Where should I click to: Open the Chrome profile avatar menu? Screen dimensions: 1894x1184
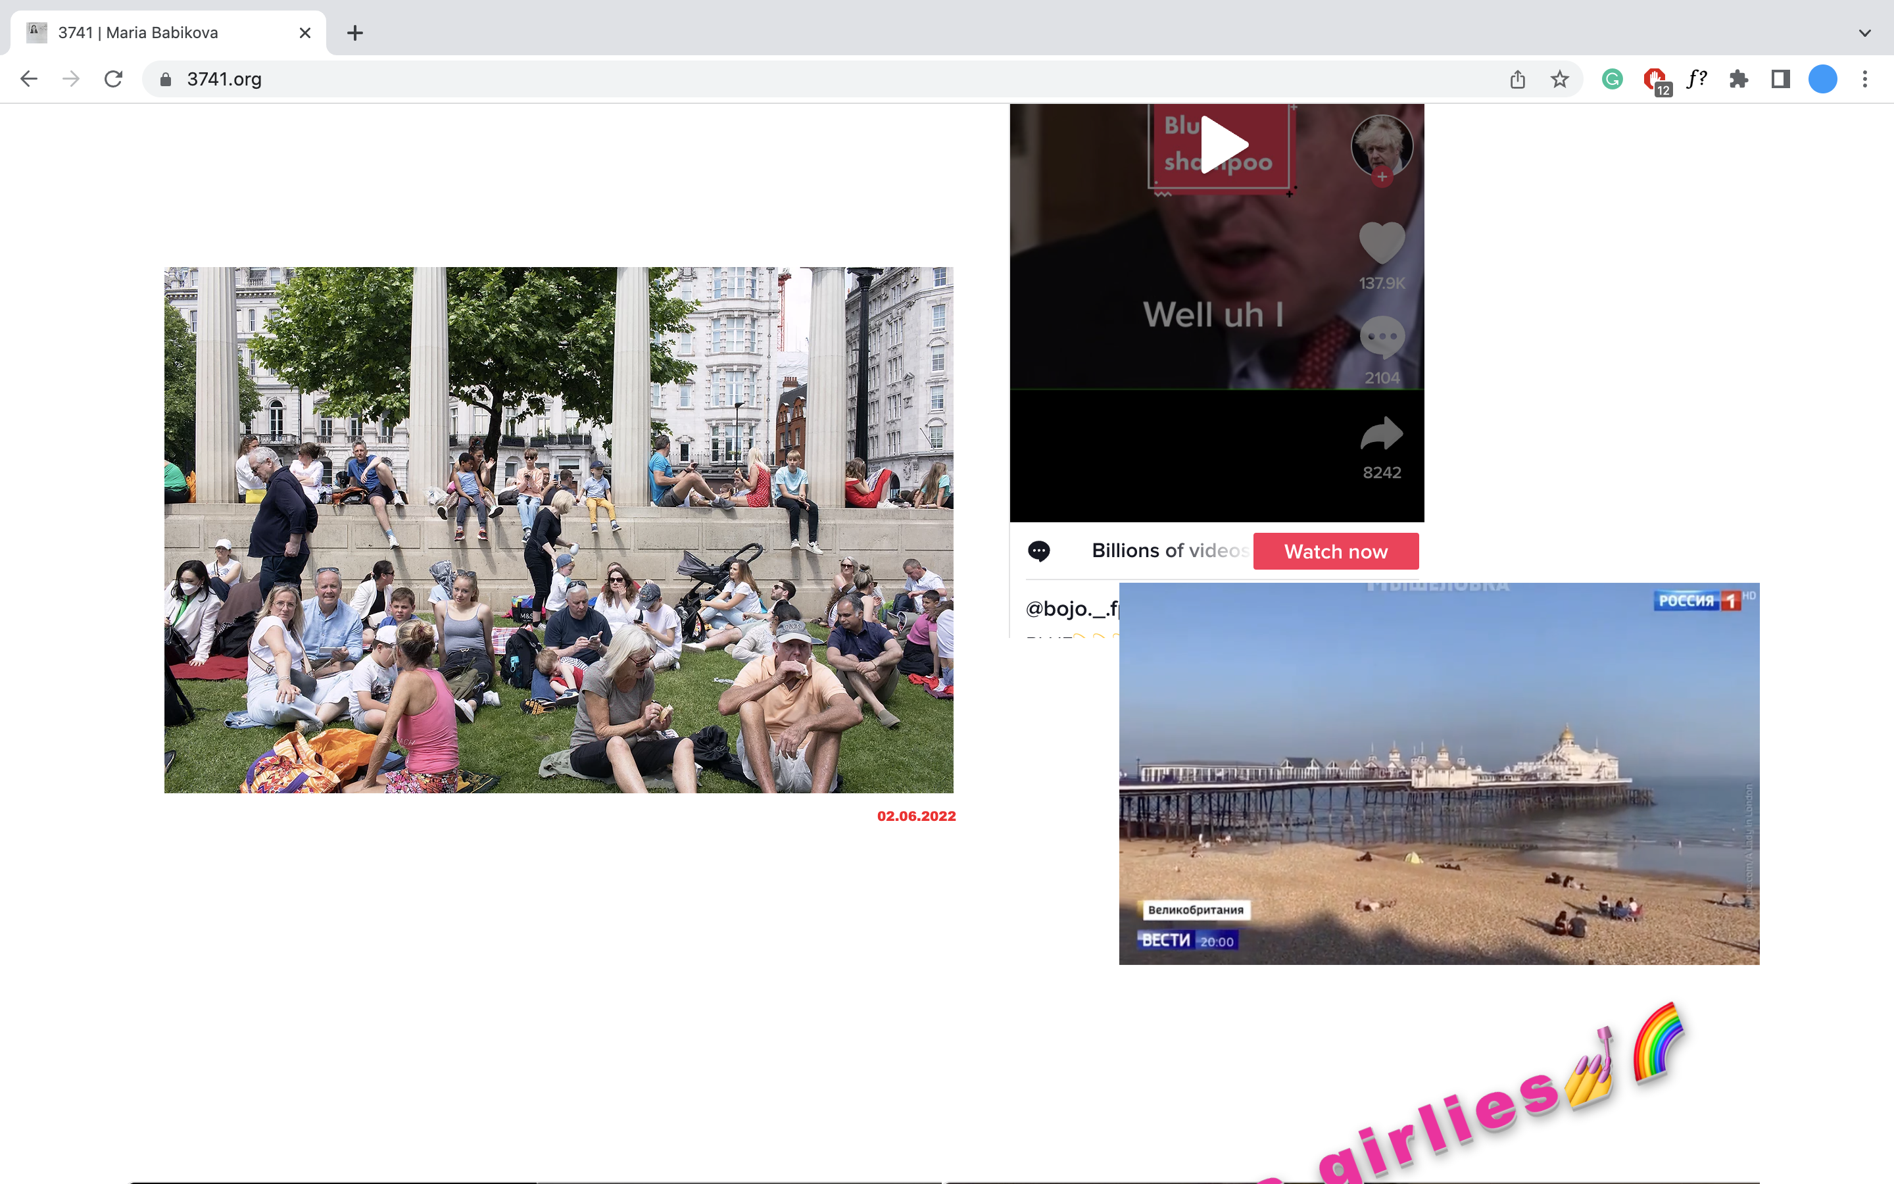pyautogui.click(x=1823, y=79)
